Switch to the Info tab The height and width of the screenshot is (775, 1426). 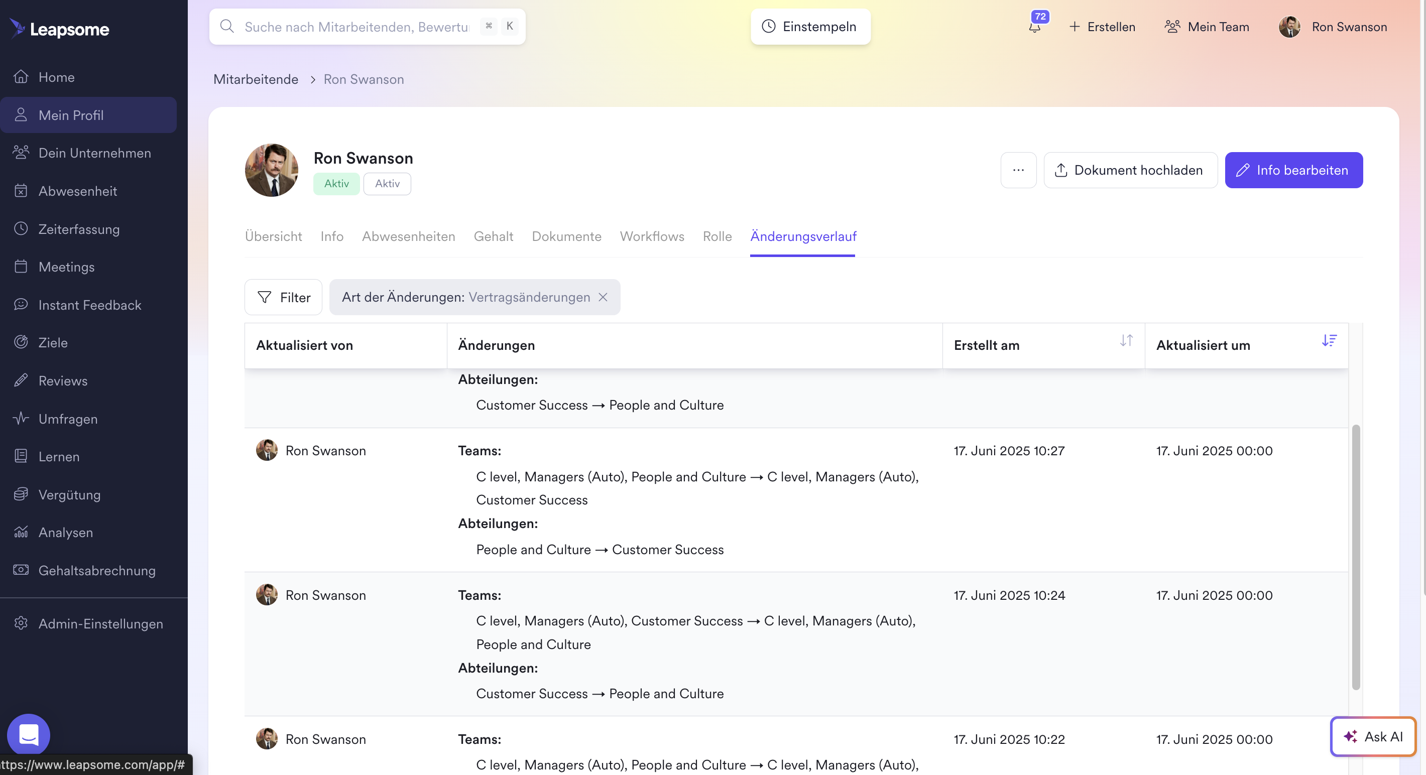pos(332,236)
